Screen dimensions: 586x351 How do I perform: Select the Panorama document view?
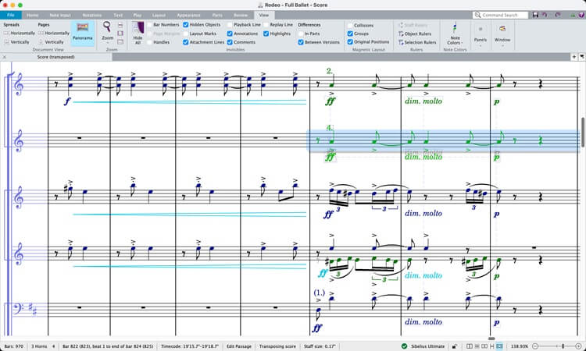[81, 32]
